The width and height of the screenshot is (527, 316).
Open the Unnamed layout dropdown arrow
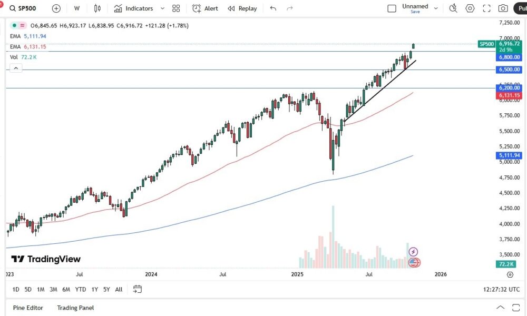(436, 8)
